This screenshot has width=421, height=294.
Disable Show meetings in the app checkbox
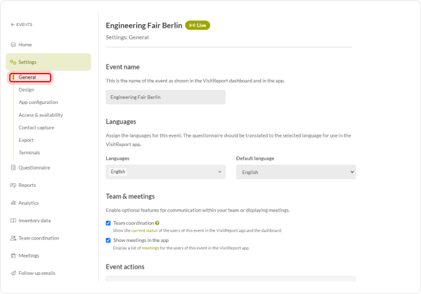[108, 240]
